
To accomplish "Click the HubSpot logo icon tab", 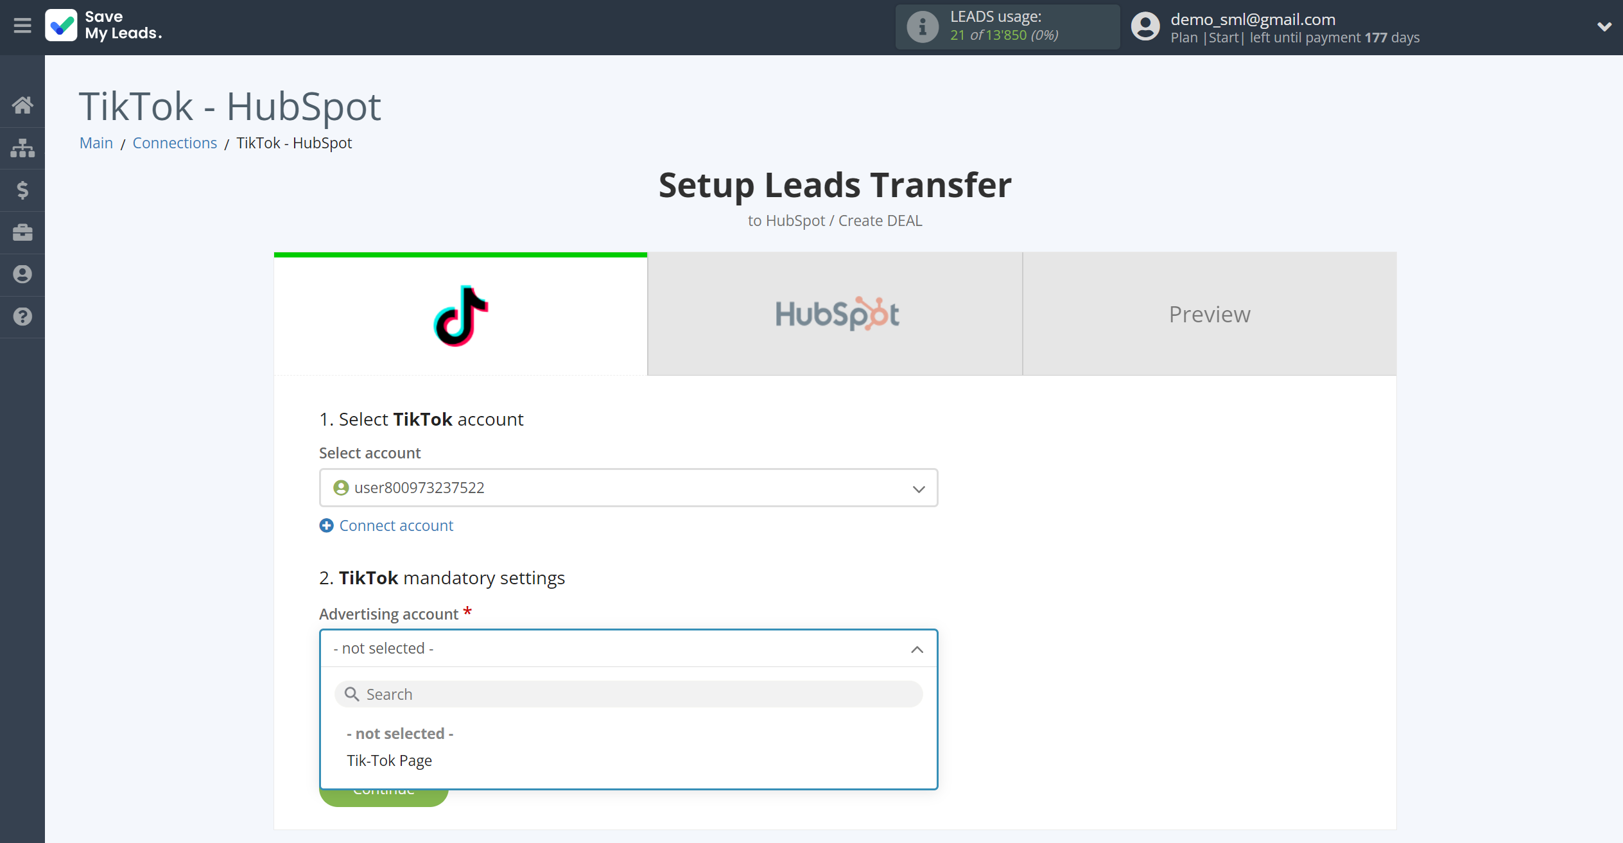I will [x=835, y=313].
